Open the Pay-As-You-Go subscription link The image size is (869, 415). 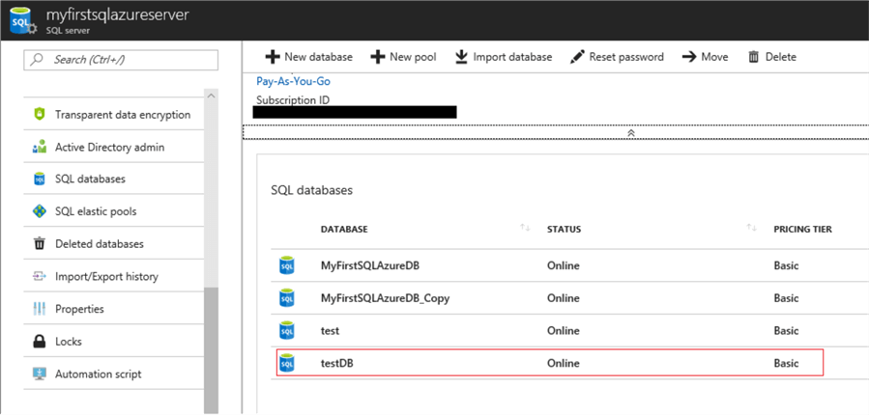tap(293, 81)
